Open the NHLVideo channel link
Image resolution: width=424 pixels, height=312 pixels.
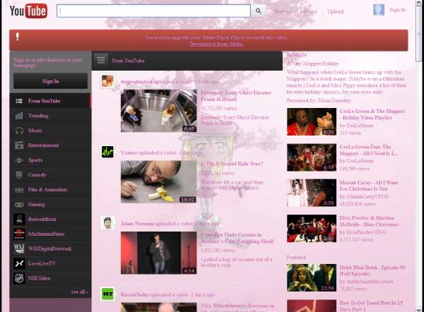pos(39,278)
